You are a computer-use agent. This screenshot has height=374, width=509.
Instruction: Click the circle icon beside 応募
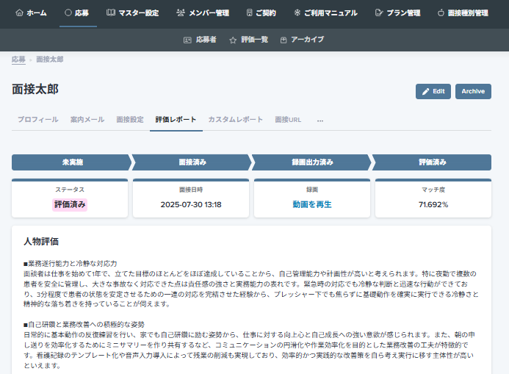[68, 12]
